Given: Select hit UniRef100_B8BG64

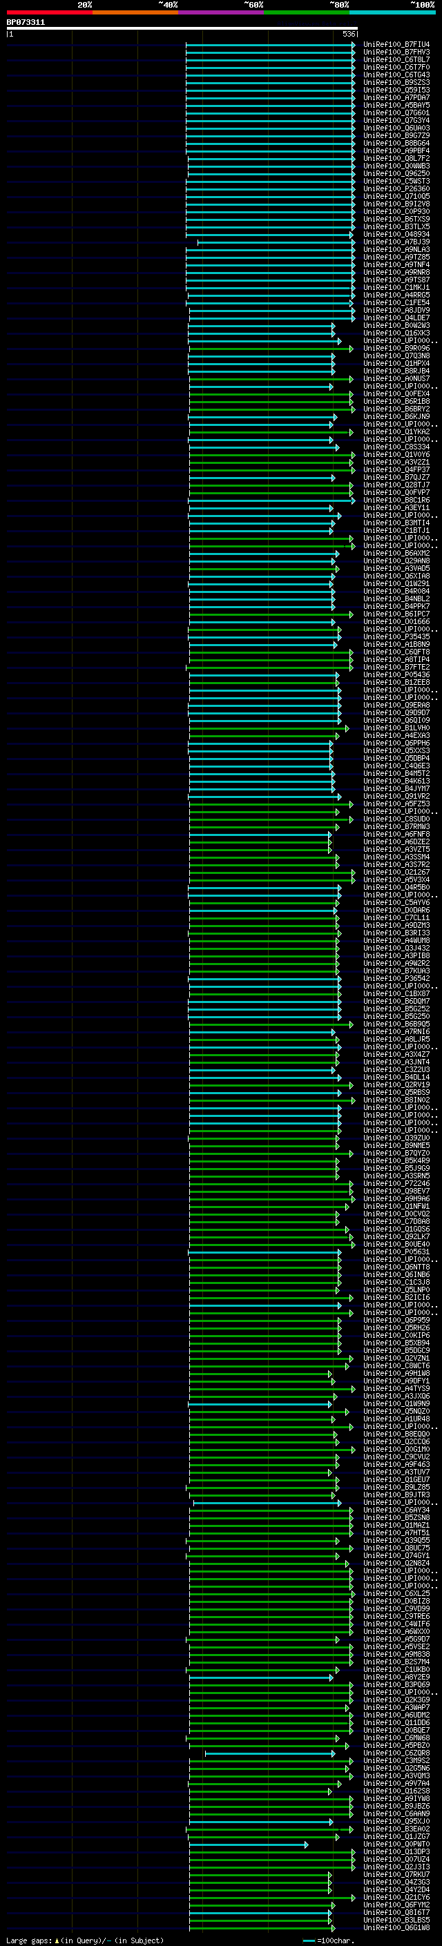Looking at the screenshot, I should pos(396,143).
